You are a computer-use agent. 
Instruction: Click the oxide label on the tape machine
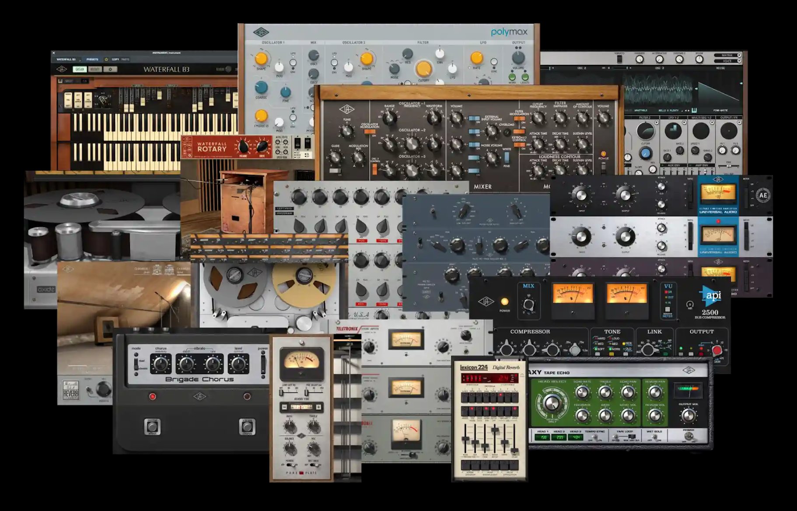[46, 289]
